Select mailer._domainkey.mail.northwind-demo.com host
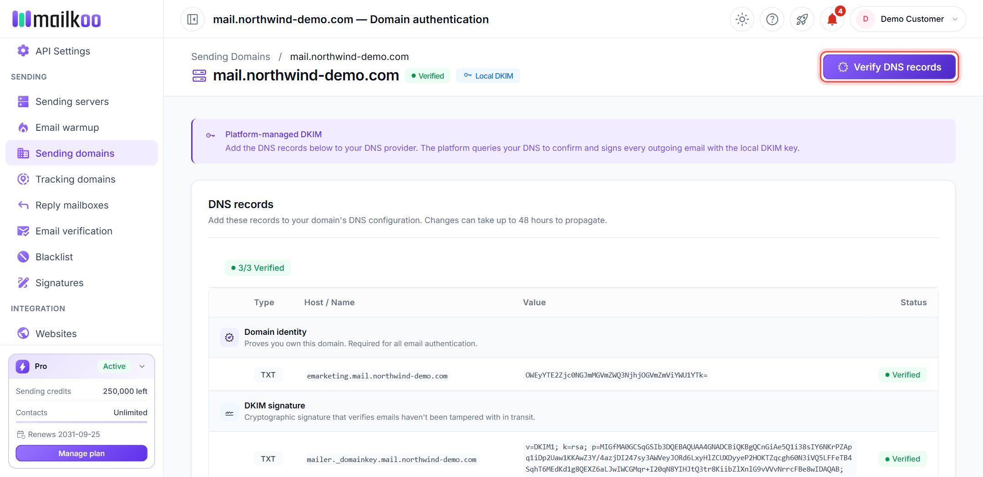This screenshot has width=983, height=477. (391, 460)
